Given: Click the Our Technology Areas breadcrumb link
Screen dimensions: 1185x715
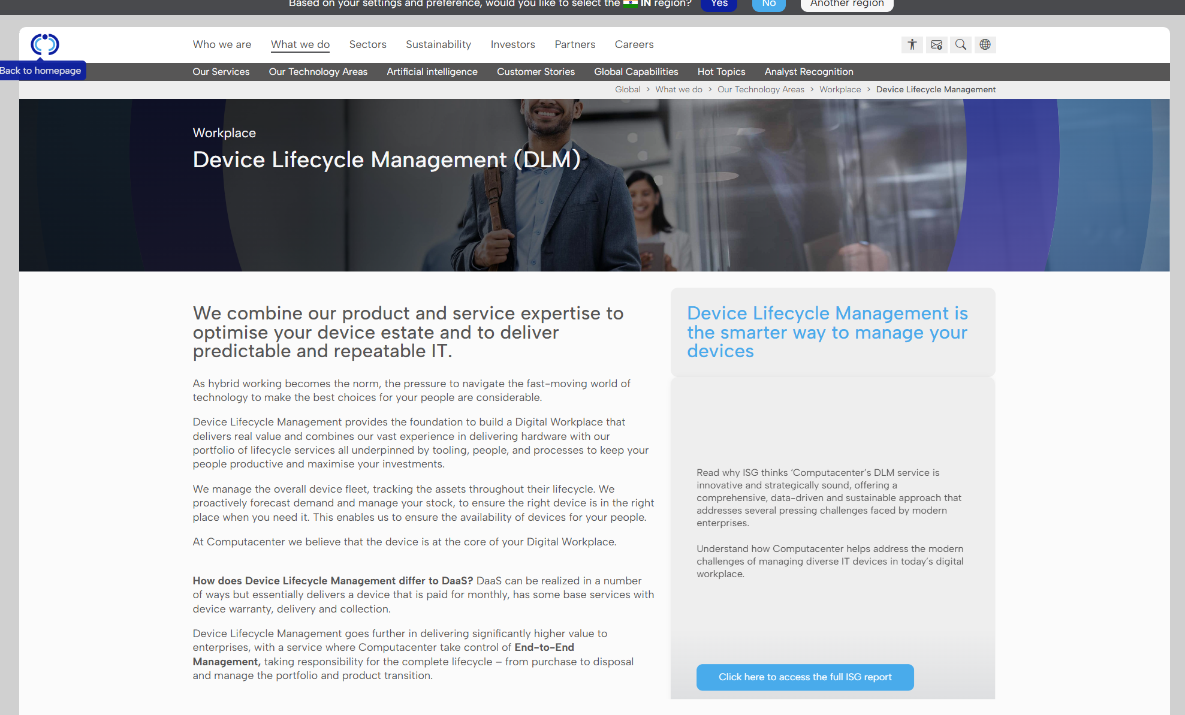Looking at the screenshot, I should (761, 89).
